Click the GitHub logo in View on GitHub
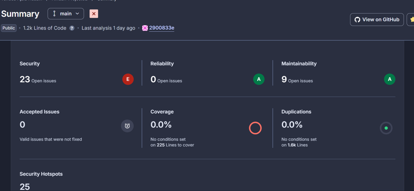This screenshot has width=414, height=191. [357, 19]
